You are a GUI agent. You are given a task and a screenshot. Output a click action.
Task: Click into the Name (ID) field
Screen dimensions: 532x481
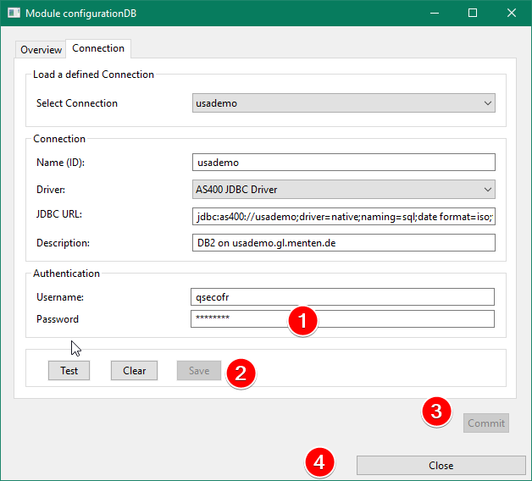(x=343, y=163)
